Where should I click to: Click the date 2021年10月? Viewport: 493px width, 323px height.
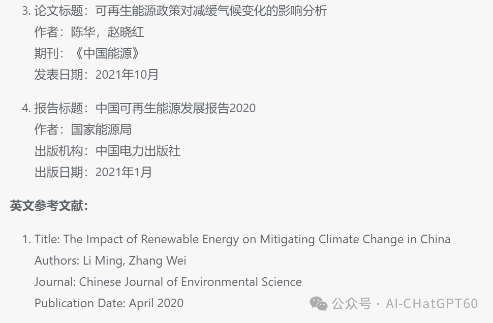pyautogui.click(x=127, y=75)
